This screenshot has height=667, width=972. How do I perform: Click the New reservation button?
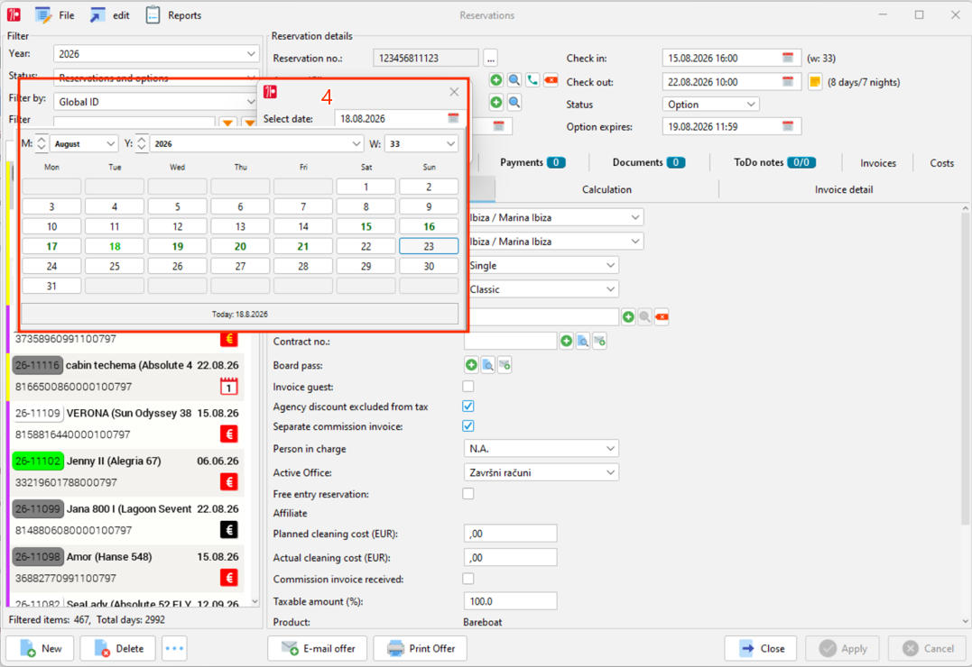tap(41, 648)
